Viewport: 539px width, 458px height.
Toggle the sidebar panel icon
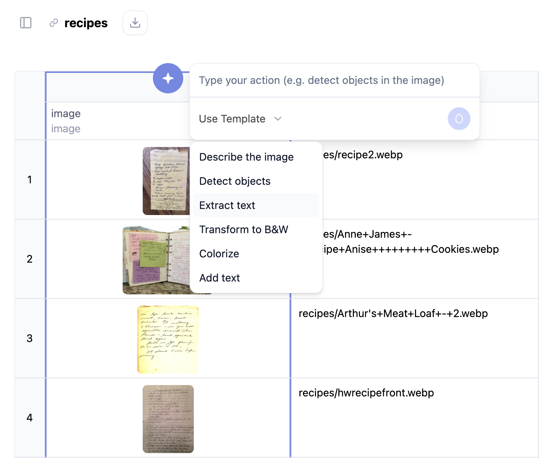click(25, 23)
